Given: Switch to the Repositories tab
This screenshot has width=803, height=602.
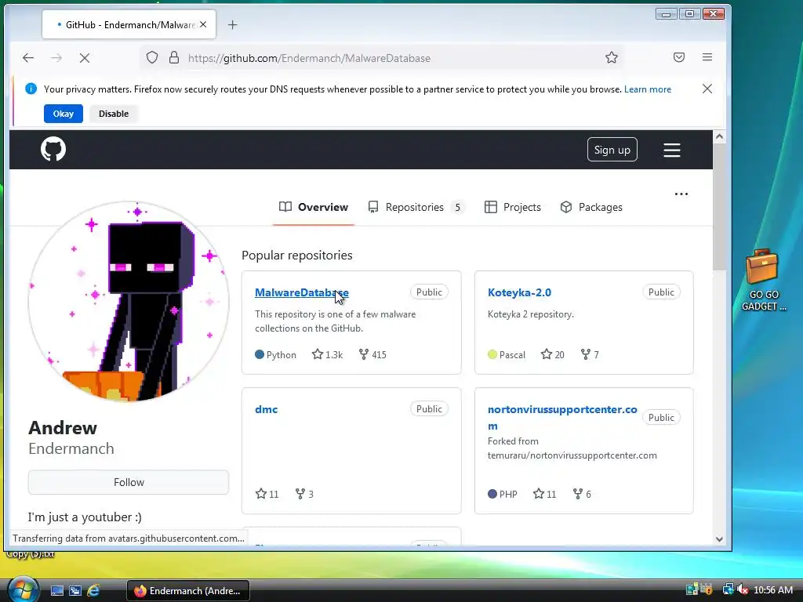Looking at the screenshot, I should (416, 207).
